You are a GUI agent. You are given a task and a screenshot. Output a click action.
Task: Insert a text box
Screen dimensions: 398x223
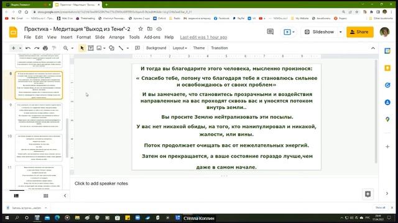(91, 48)
